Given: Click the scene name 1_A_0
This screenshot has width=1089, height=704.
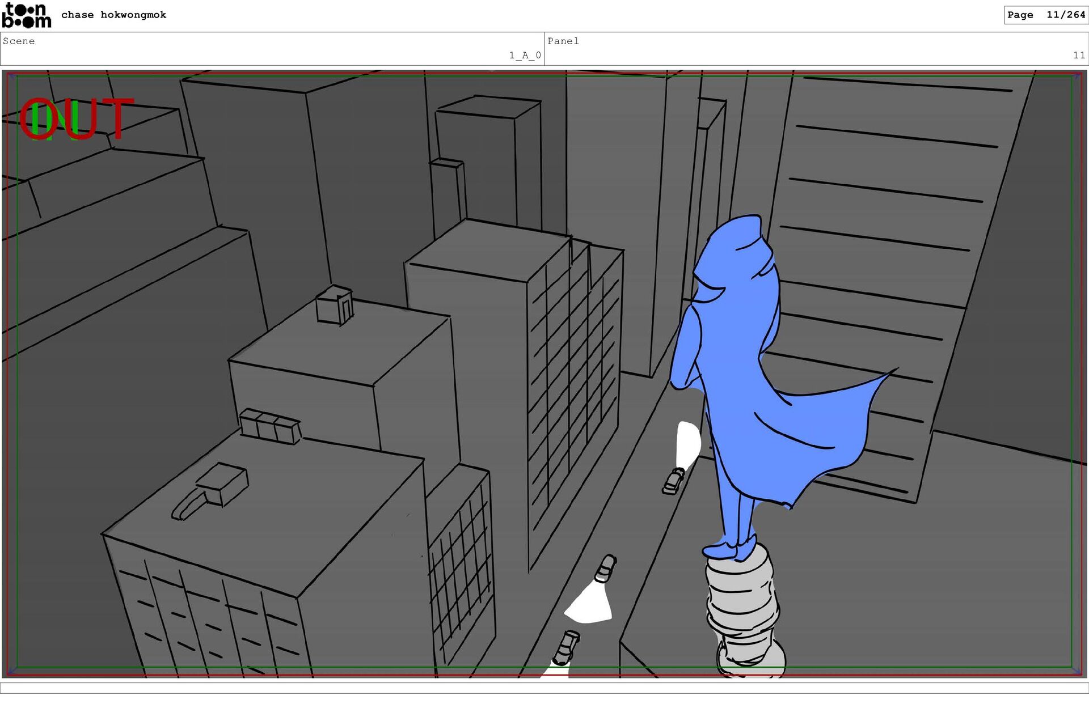Looking at the screenshot, I should tap(525, 55).
